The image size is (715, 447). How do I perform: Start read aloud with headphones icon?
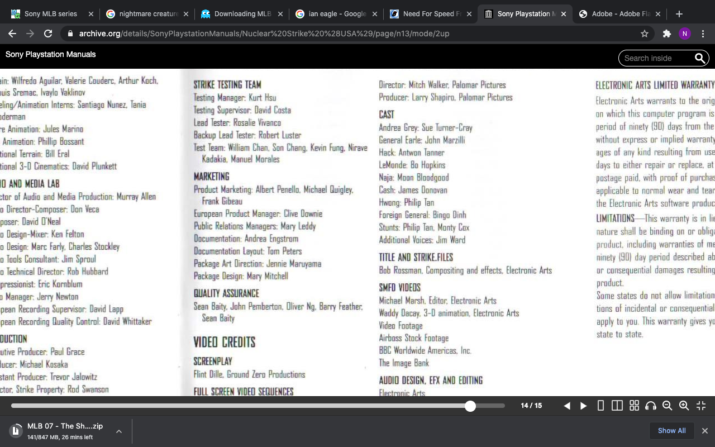(x=651, y=406)
